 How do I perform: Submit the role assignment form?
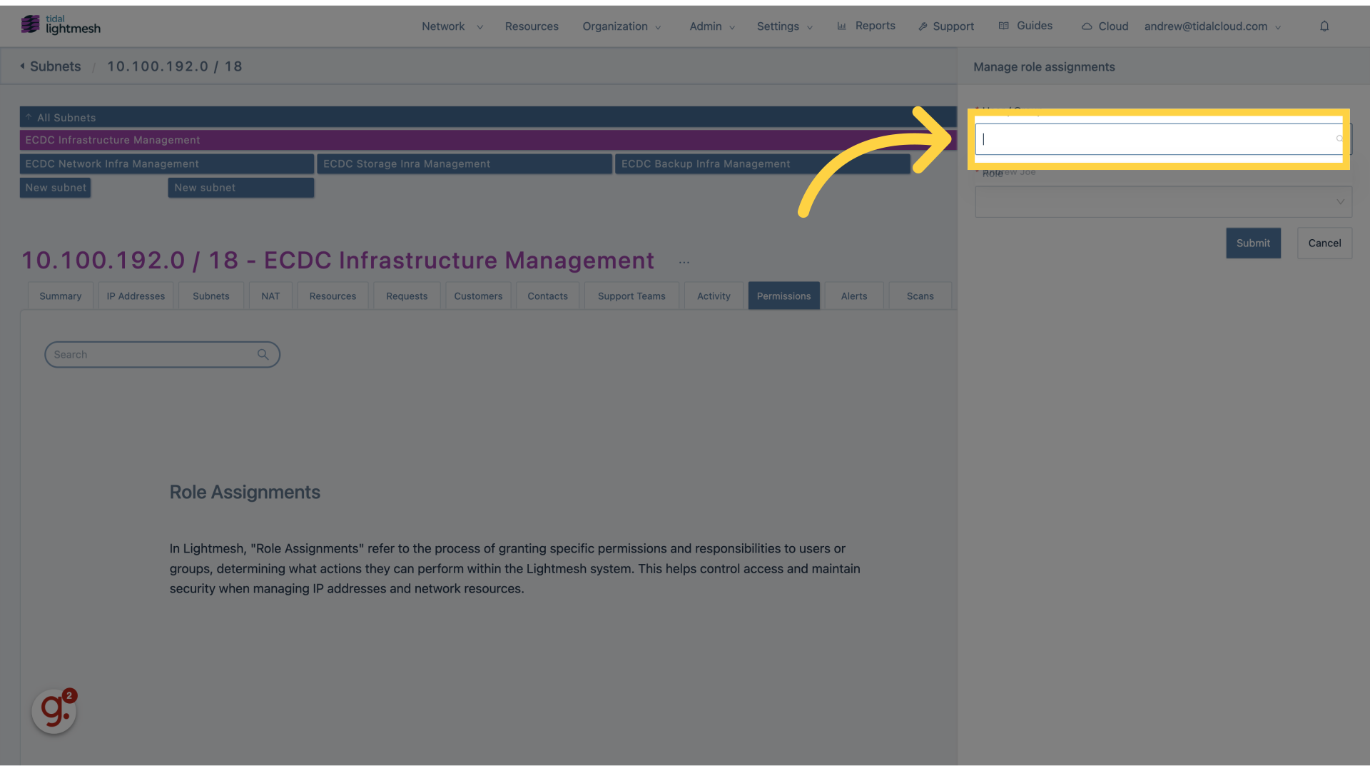(1253, 243)
